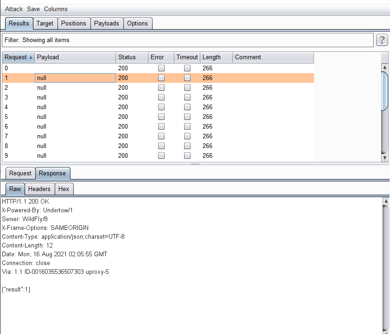Click the Content-Type application/json line
390x334 pixels.
[63, 237]
